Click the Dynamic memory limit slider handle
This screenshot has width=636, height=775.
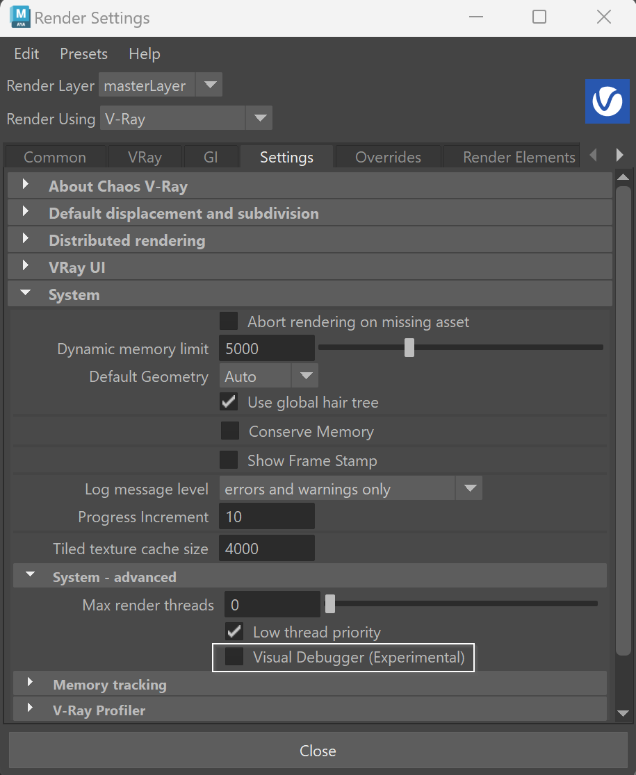click(409, 347)
